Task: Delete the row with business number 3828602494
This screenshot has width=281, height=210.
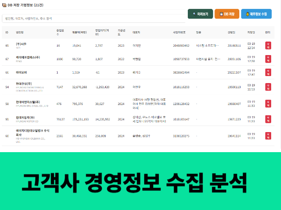Action: coord(268,72)
